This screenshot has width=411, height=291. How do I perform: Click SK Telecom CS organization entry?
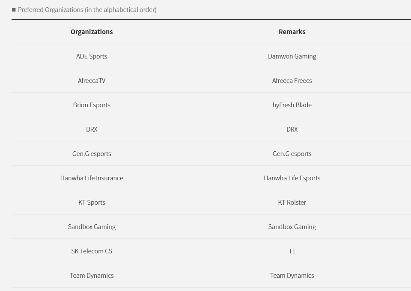(92, 251)
